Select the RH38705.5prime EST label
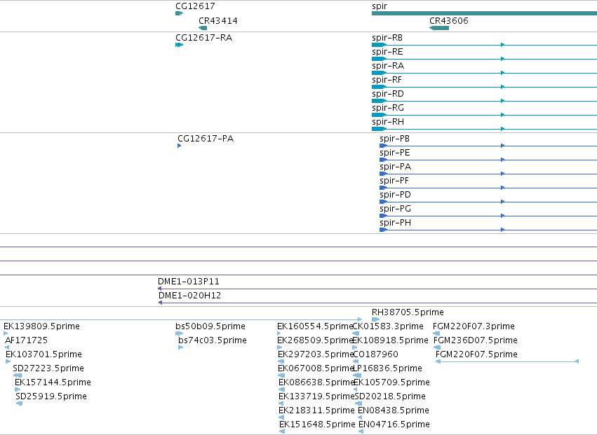 coord(408,312)
